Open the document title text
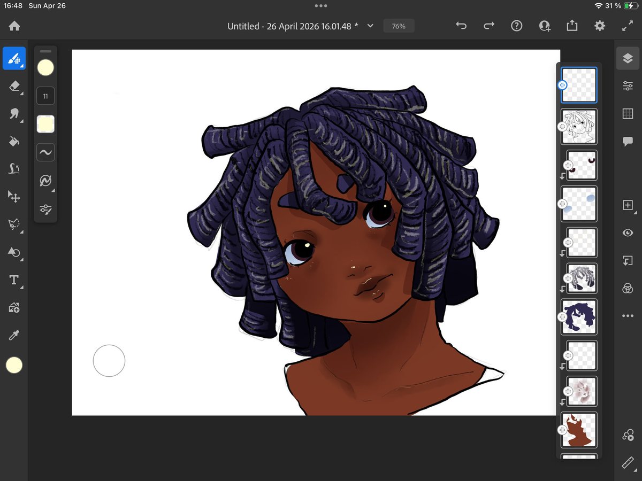The image size is (642, 481). click(293, 26)
